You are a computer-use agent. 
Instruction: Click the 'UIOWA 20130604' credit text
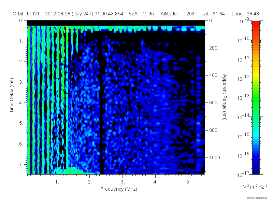pos(257,198)
